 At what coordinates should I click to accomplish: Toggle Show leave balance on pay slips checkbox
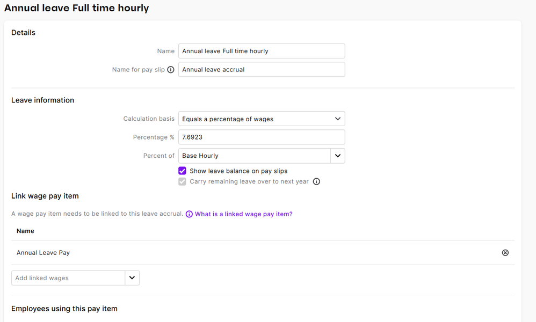point(183,171)
